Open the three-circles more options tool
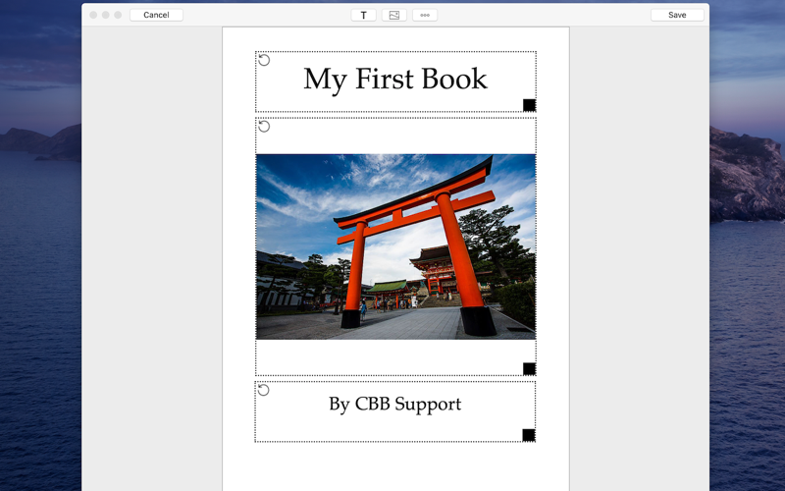 tap(425, 15)
